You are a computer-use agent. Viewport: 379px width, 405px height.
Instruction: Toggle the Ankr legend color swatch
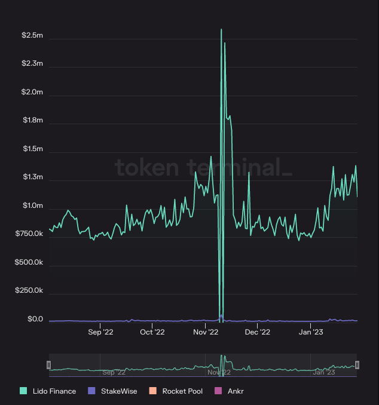coord(218,391)
